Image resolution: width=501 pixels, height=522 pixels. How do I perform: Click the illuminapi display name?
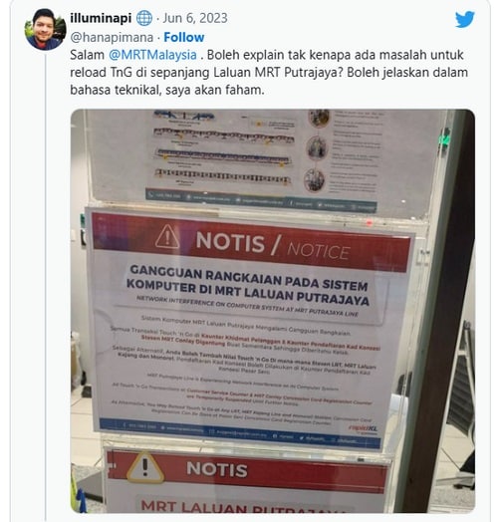(x=101, y=18)
